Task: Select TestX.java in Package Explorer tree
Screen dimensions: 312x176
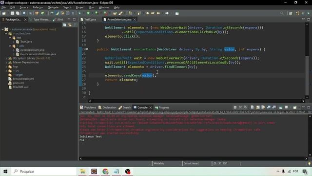Action: [x=26, y=42]
